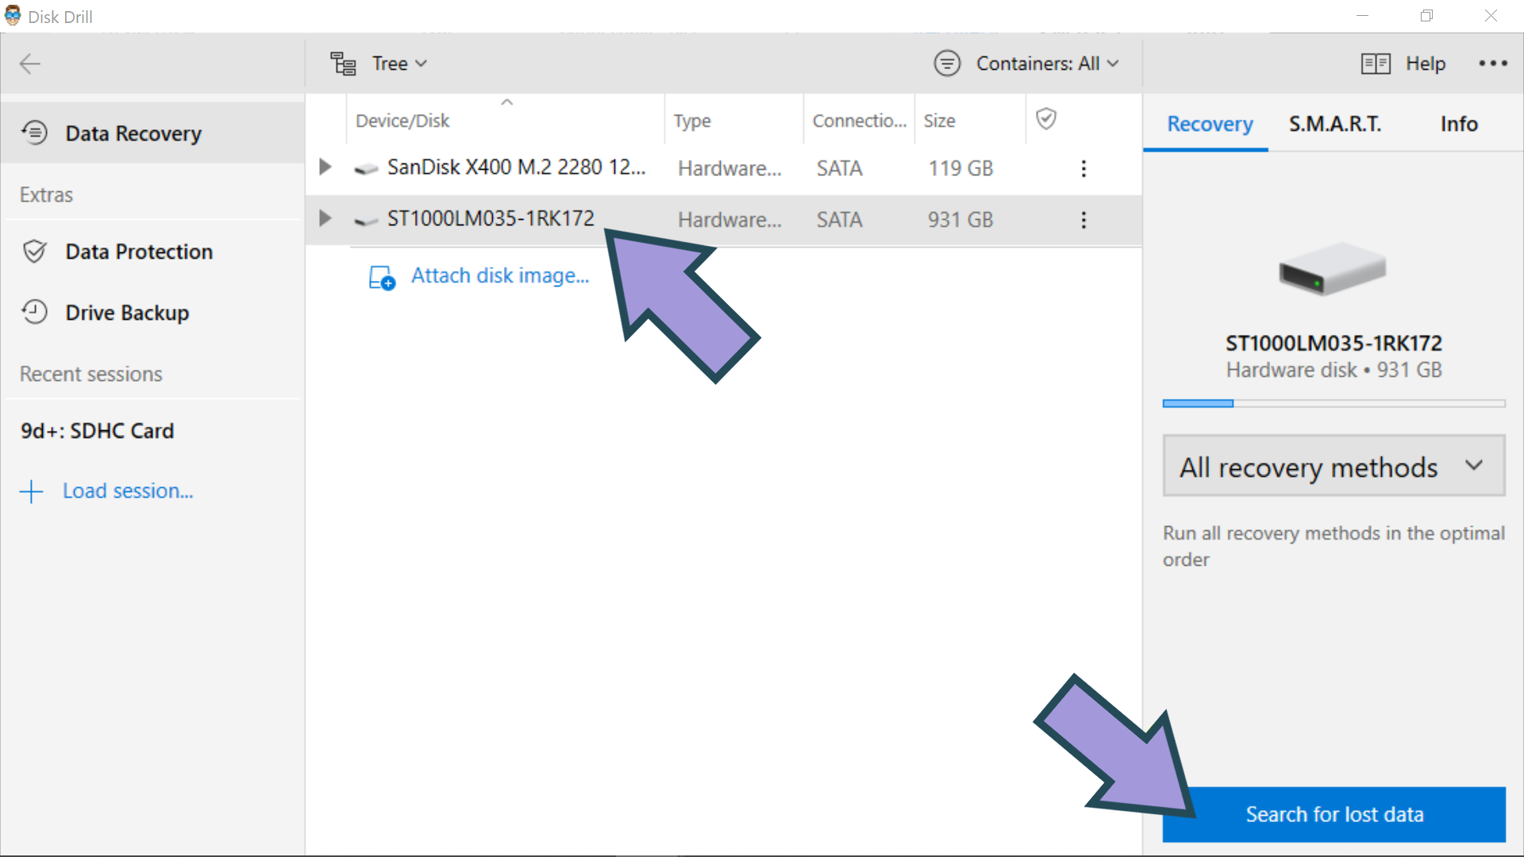
Task: Click the three-dot menu icon for ST1000LM035
Action: point(1083,220)
